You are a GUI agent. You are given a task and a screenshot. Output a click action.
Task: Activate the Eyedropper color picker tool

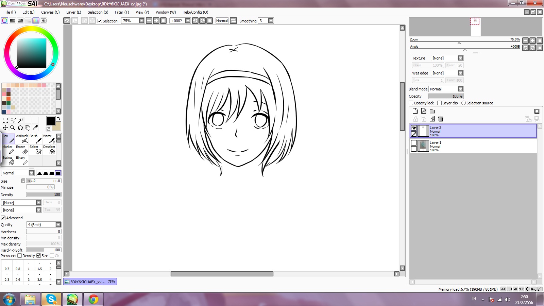click(35, 128)
